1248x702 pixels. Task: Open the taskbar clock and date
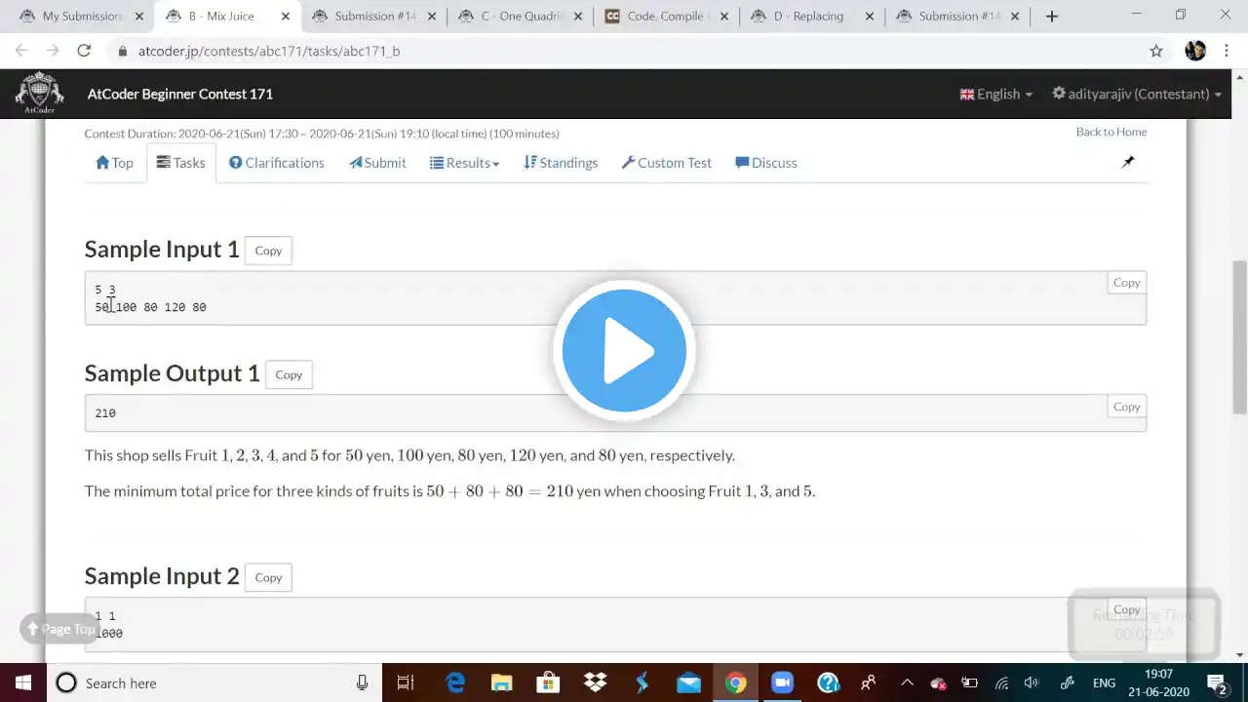[x=1159, y=682]
